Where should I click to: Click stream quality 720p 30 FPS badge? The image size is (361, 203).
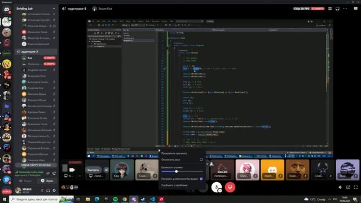301,8
